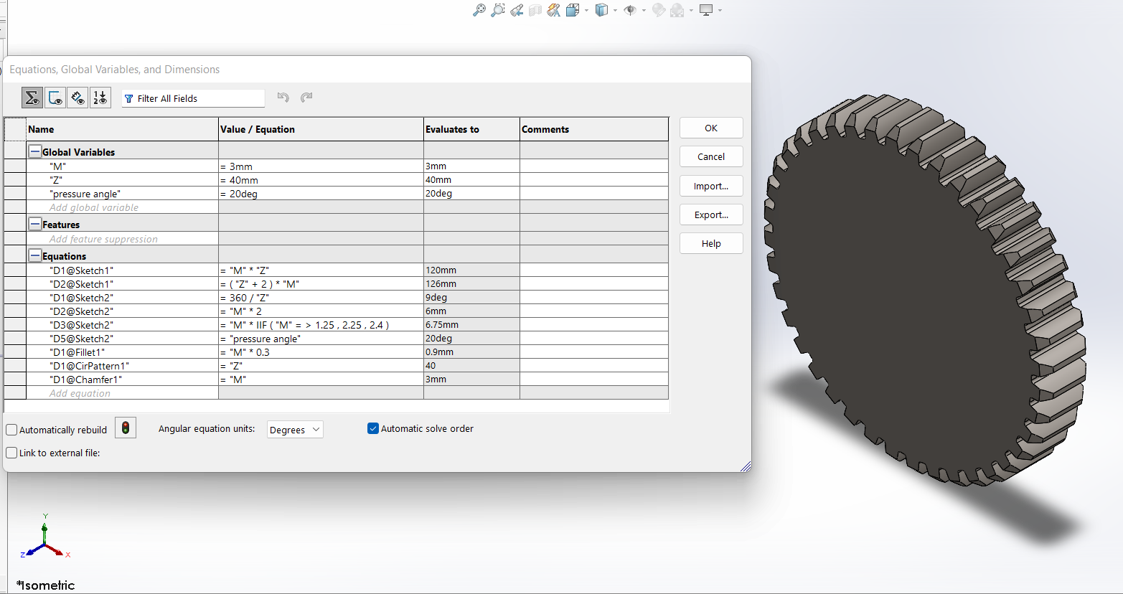The width and height of the screenshot is (1123, 594).
Task: Enable the Link to external file checkbox
Action: [11, 453]
